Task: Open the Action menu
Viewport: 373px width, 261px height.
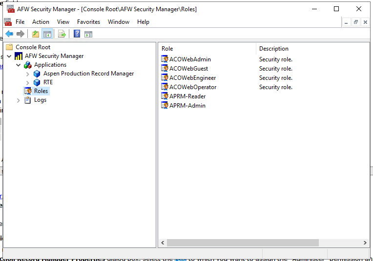Action: click(41, 22)
